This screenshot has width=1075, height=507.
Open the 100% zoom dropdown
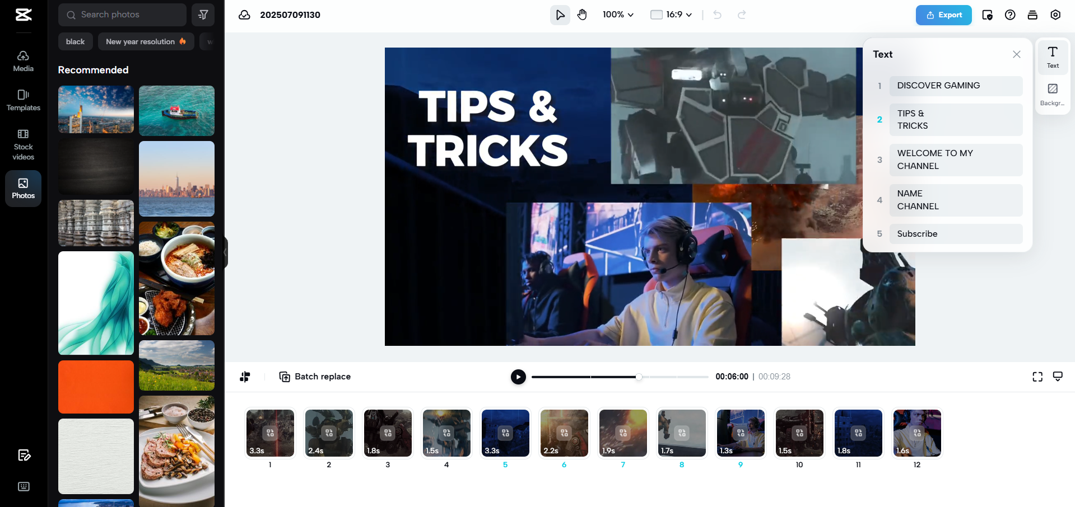(x=618, y=15)
